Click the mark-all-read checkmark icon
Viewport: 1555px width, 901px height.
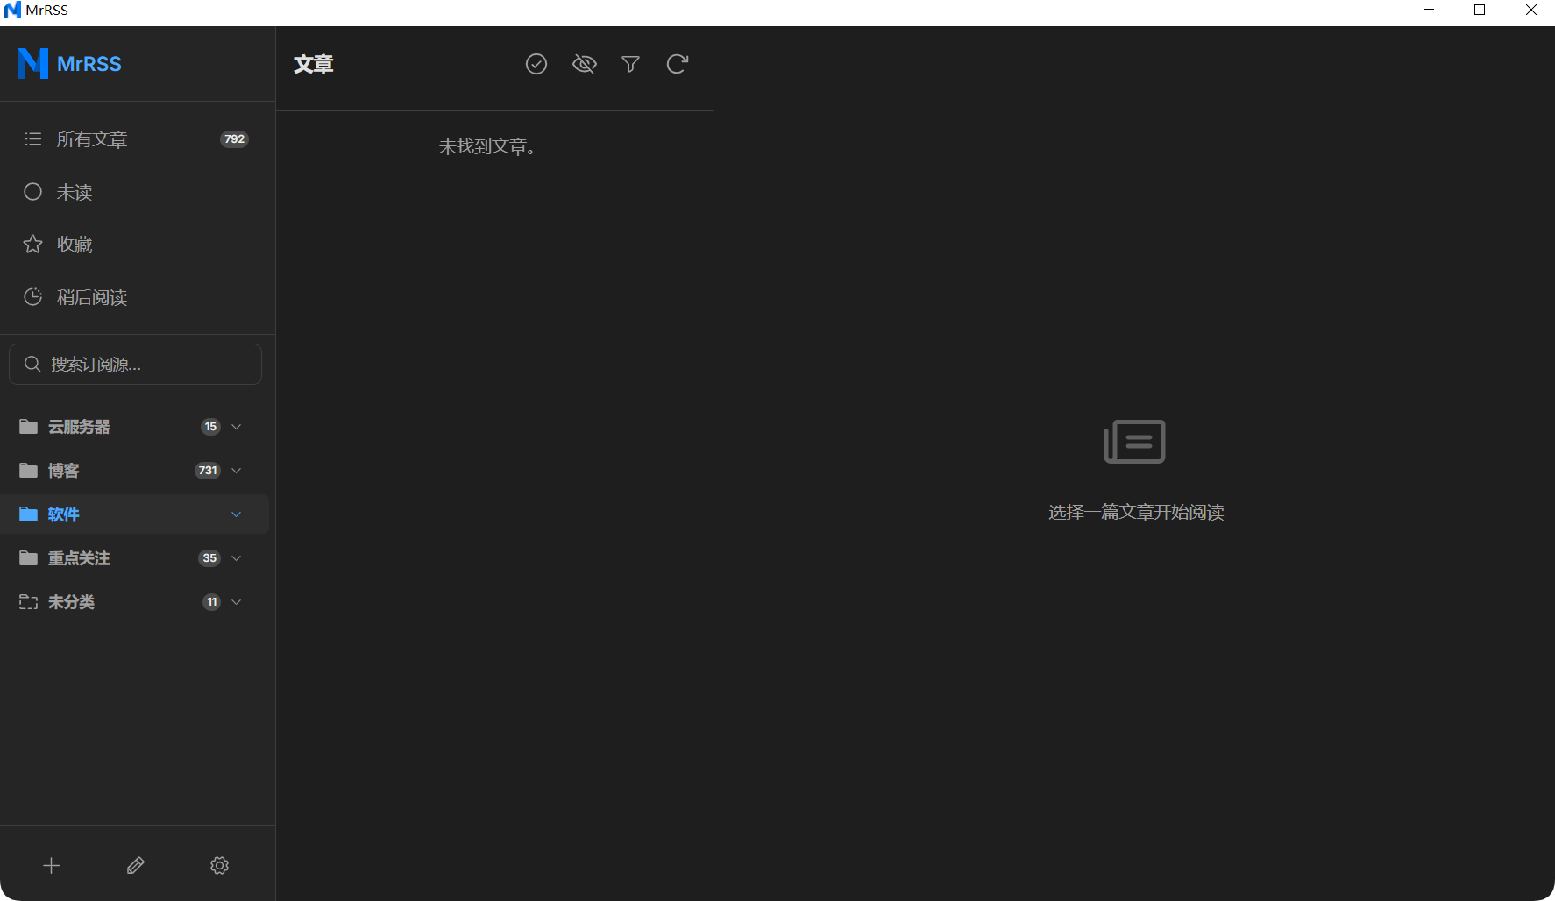pos(536,64)
